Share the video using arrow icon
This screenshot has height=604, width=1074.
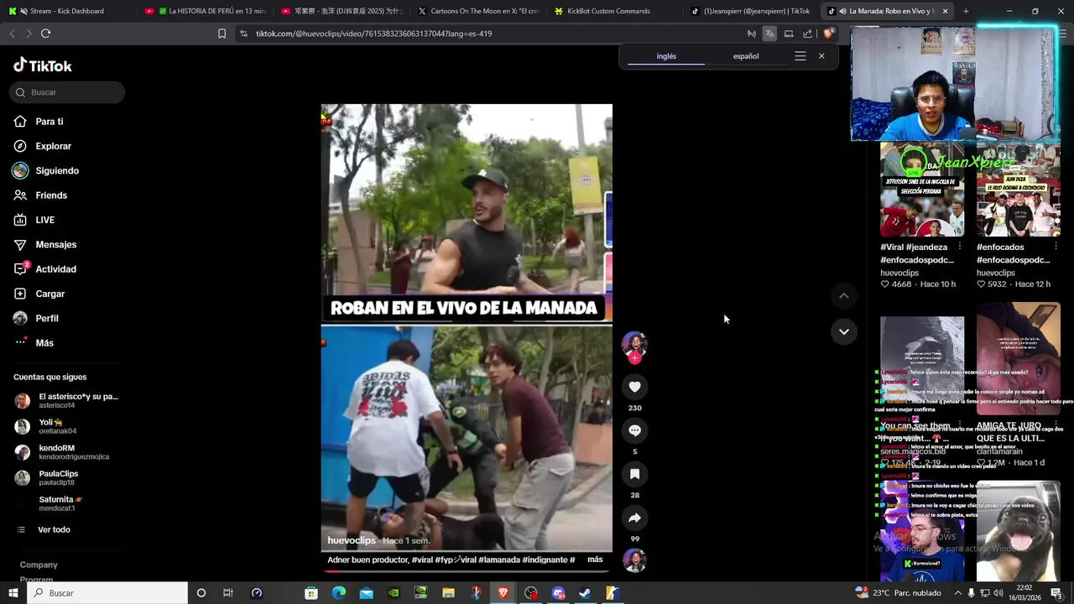pyautogui.click(x=634, y=518)
